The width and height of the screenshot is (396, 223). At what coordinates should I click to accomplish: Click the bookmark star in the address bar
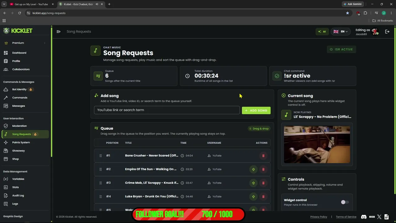pos(347,13)
